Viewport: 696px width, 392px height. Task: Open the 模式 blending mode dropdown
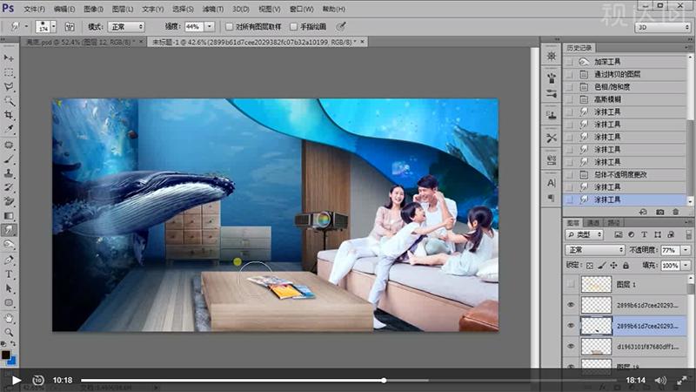point(126,27)
